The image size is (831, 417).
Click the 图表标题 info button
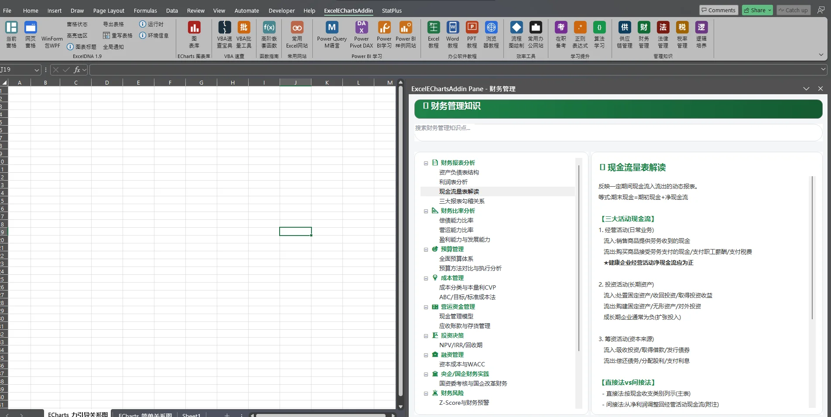click(81, 47)
